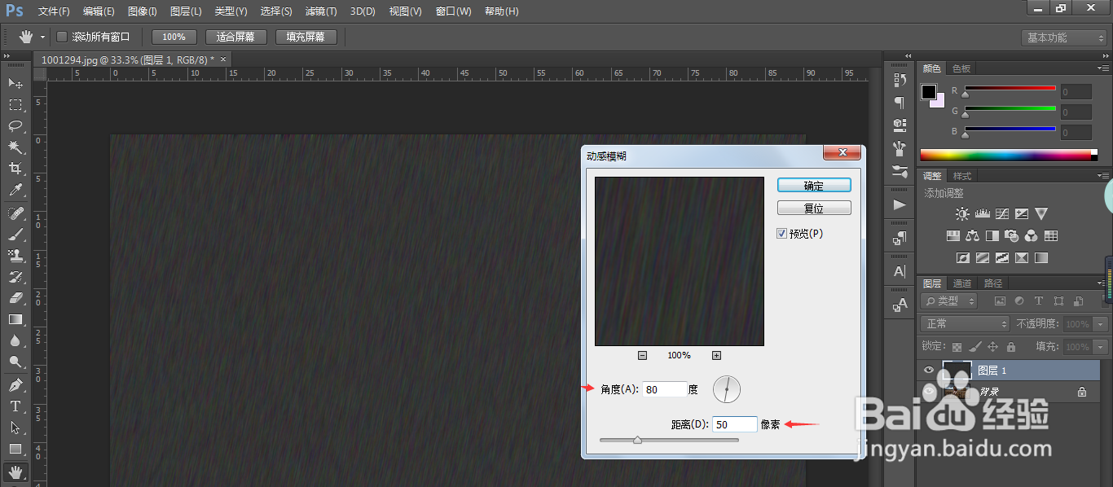This screenshot has height=487, width=1113.
Task: Open the 正常 blend mode dropdown
Action: (964, 323)
